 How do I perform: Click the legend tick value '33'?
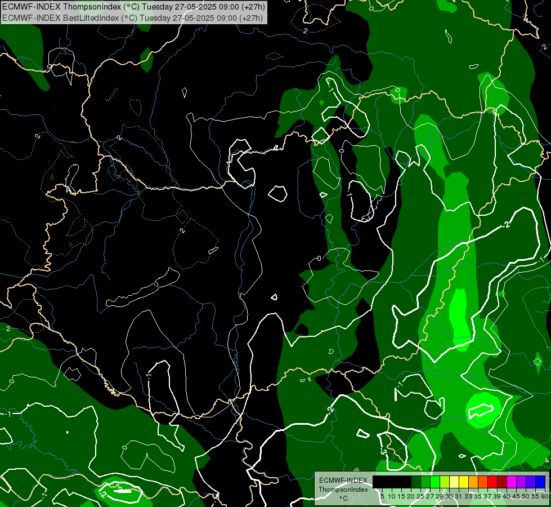tap(468, 496)
